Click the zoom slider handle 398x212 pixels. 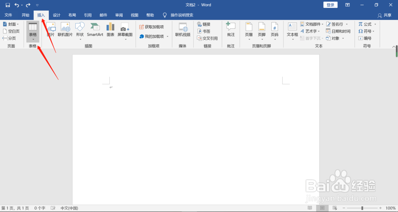click(362, 208)
